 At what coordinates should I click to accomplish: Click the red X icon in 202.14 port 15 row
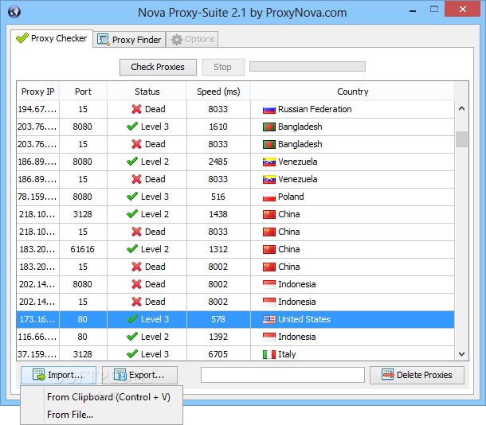[136, 302]
